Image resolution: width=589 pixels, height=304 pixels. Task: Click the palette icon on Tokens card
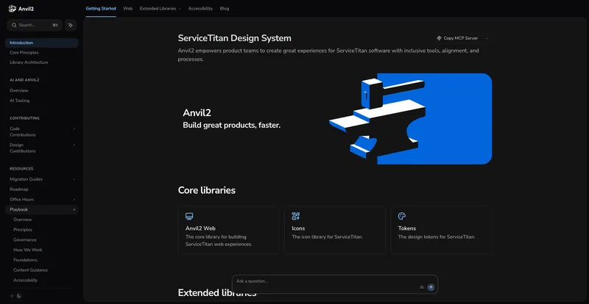coord(402,217)
